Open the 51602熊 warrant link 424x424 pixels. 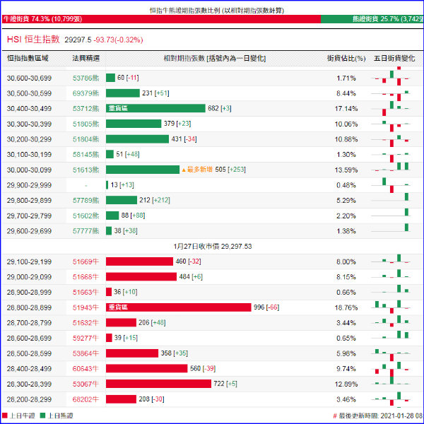(86, 216)
